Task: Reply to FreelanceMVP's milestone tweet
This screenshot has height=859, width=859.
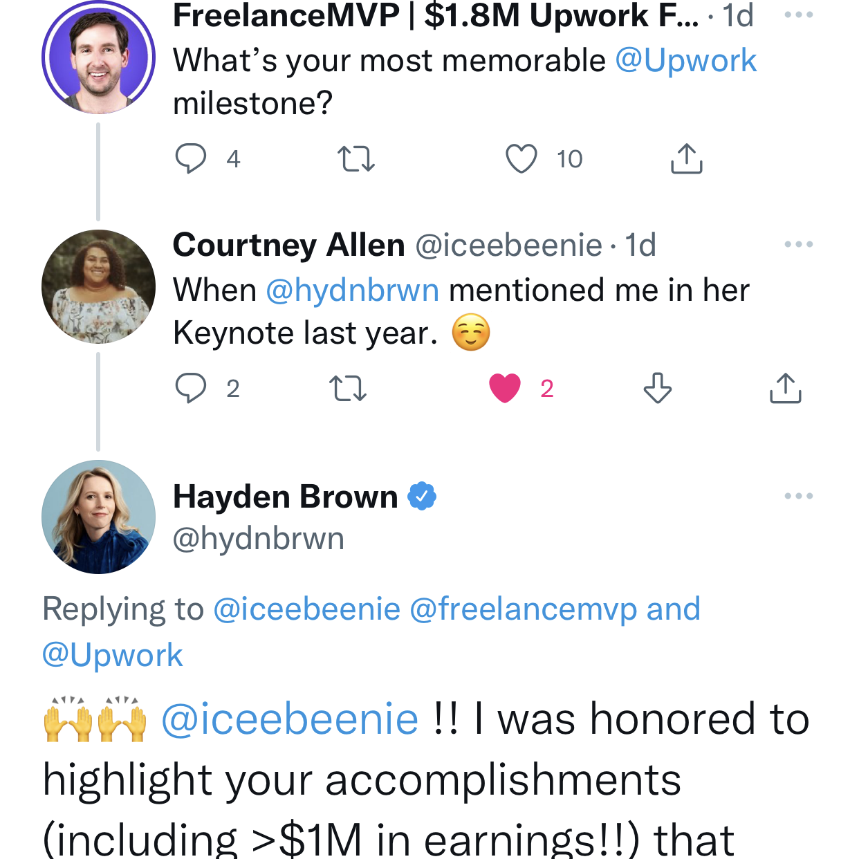Action: (191, 158)
